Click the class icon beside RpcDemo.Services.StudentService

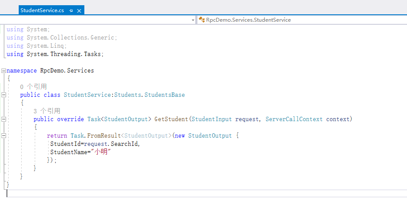click(x=202, y=20)
